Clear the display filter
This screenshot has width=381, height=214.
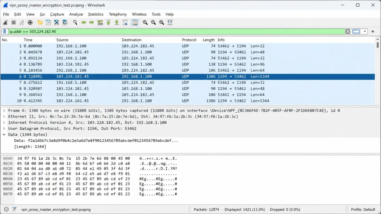(x=348, y=31)
